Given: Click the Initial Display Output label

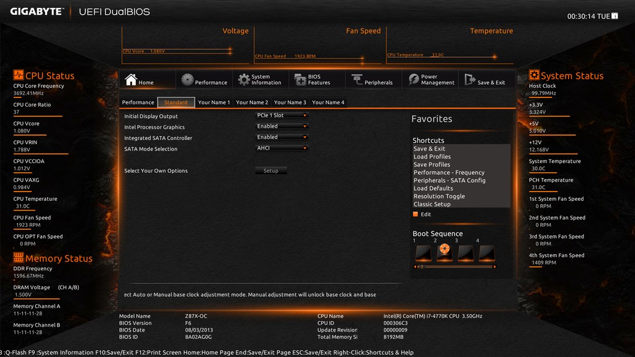Looking at the screenshot, I should pos(151,116).
